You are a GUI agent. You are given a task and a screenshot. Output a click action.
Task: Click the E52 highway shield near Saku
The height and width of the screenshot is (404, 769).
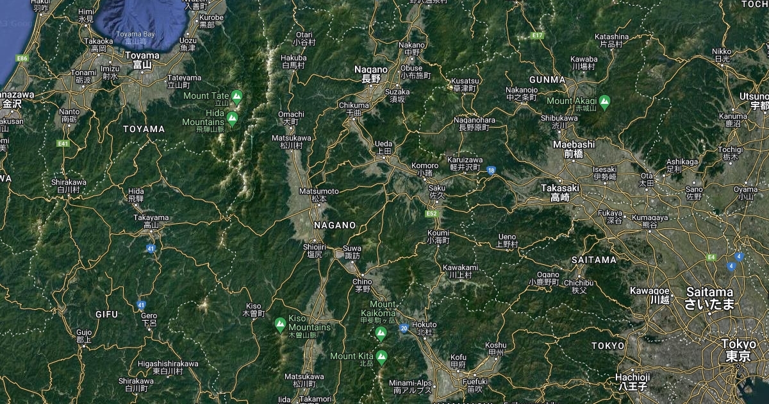(434, 214)
